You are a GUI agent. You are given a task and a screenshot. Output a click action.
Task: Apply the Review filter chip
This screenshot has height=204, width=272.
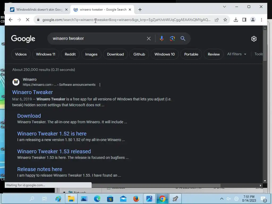point(214,54)
